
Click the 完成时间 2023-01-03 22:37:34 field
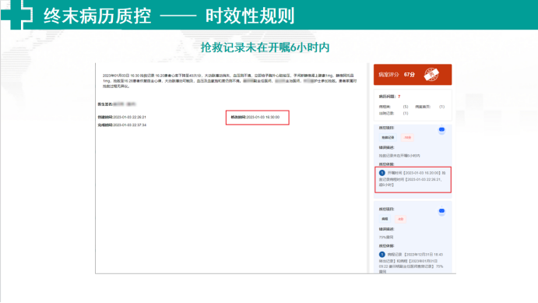pos(121,125)
